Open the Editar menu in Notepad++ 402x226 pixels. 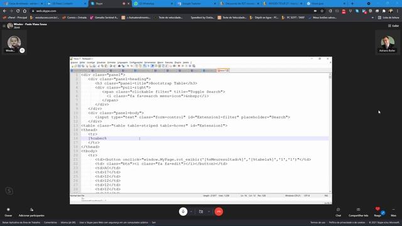(82, 63)
